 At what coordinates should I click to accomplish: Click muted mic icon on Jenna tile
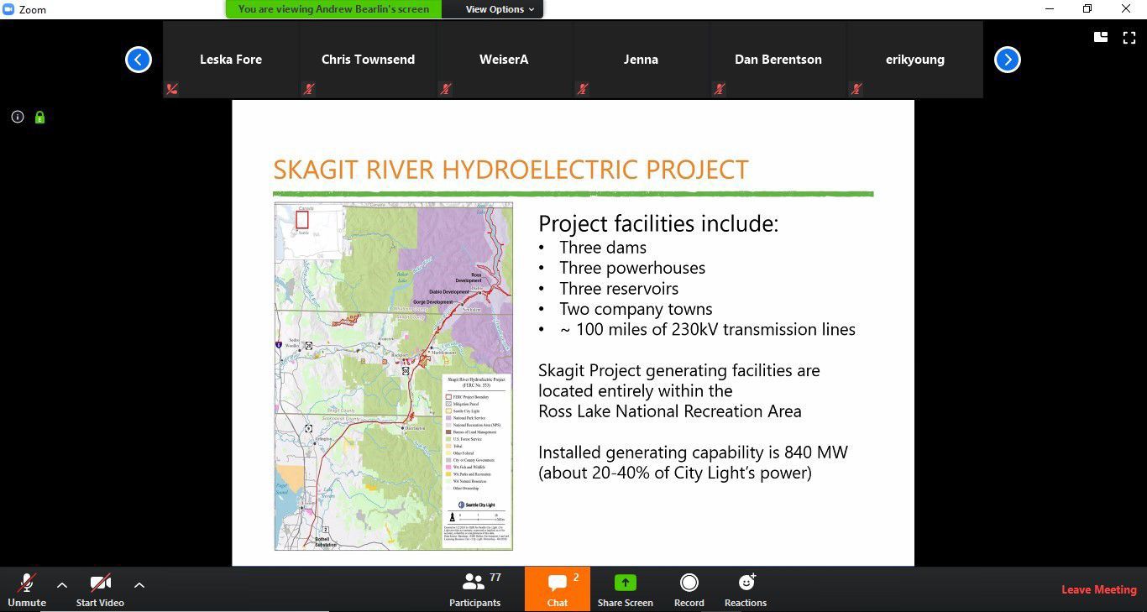[583, 89]
